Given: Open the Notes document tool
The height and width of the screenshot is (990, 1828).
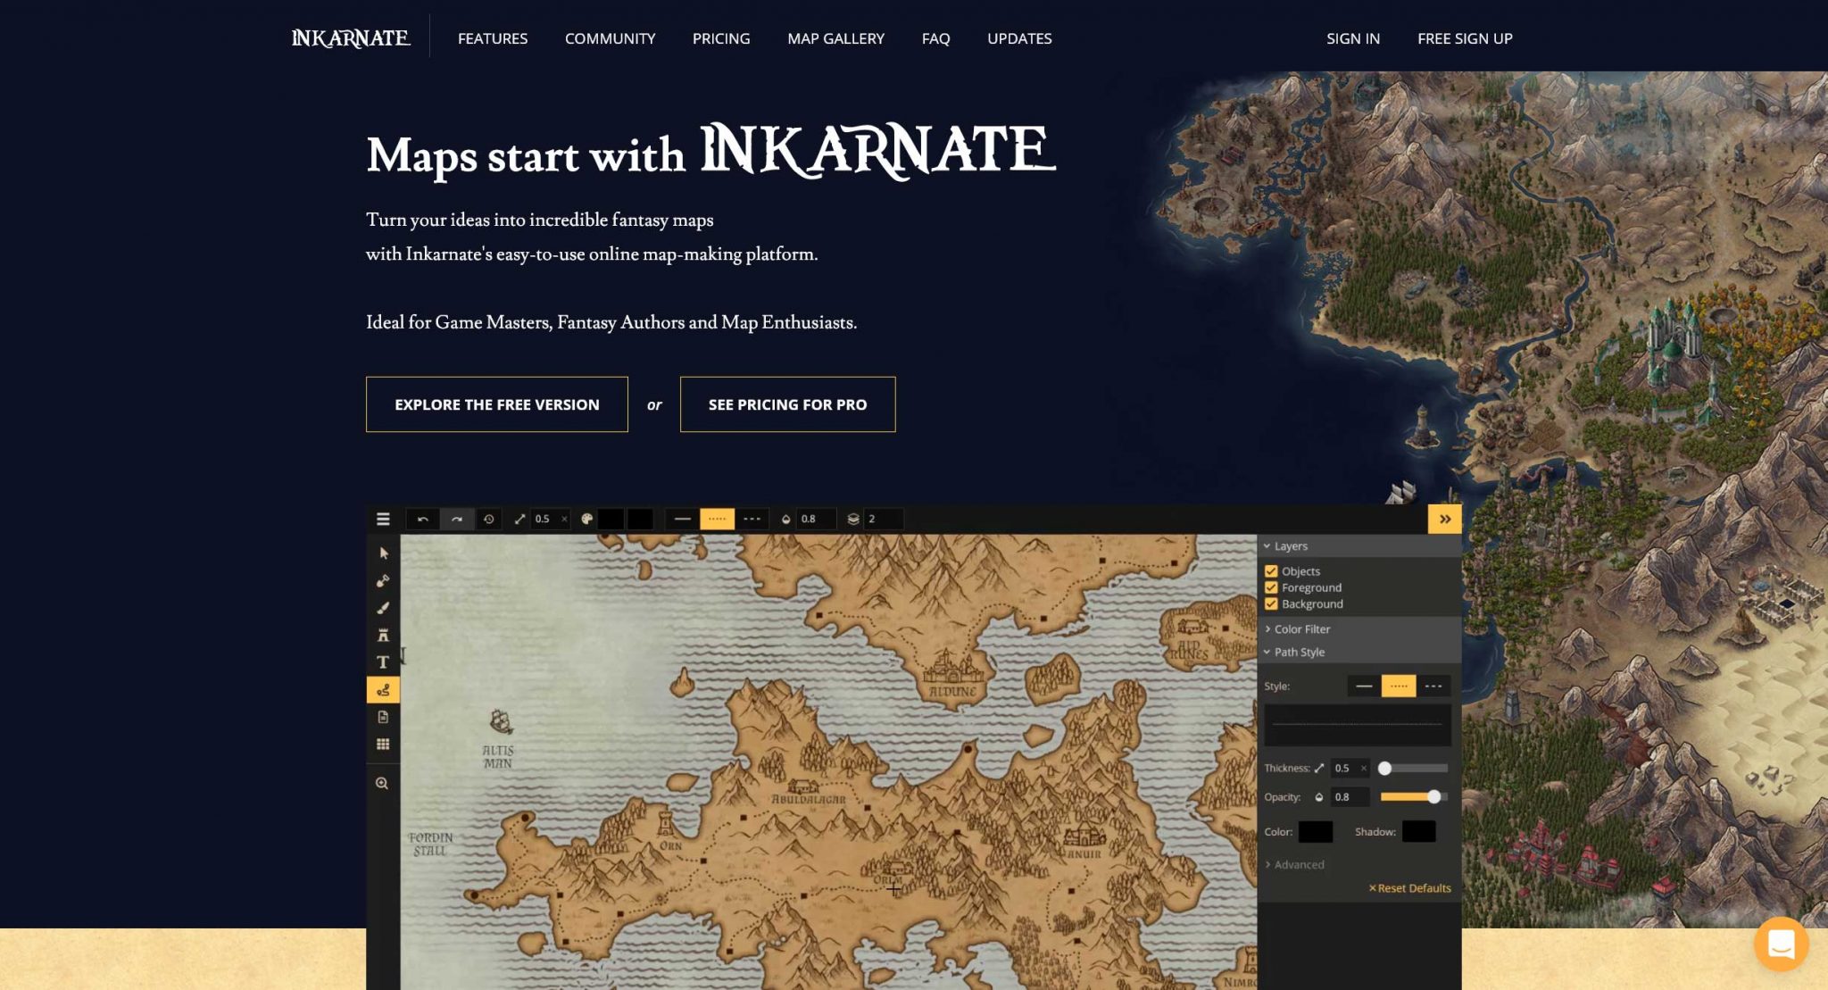Looking at the screenshot, I should 383,717.
